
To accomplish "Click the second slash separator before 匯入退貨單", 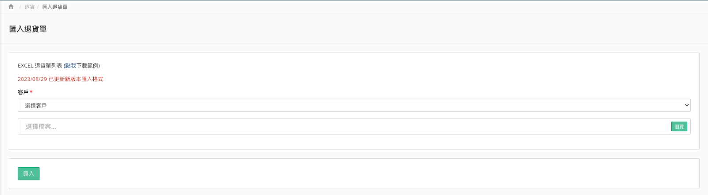I will click(38, 7).
